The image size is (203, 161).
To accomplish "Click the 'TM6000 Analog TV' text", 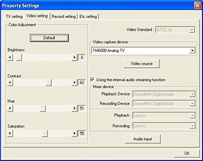I will [x=108, y=51].
